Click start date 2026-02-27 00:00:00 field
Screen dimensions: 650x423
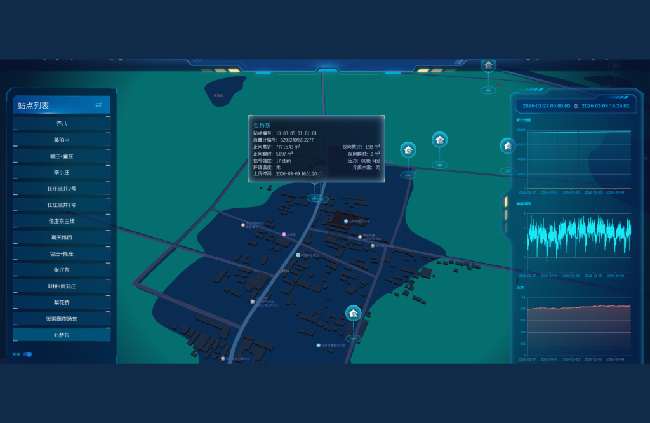(546, 106)
